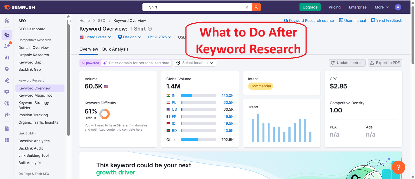This screenshot has width=415, height=179.
Task: Open SEO Dashboard in sidebar
Action: [32, 29]
